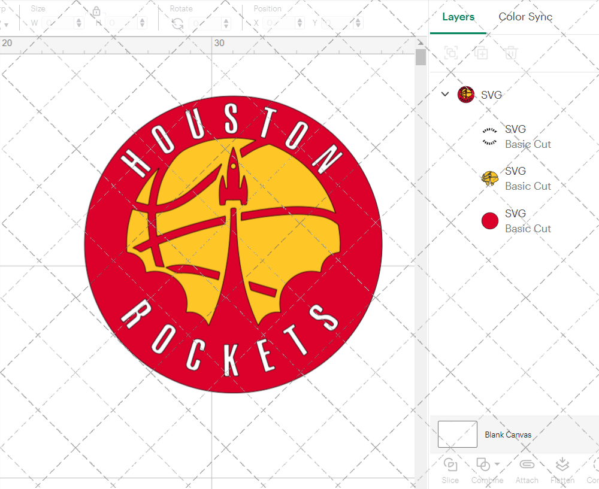Click the Height stepper arrows

(x=143, y=23)
